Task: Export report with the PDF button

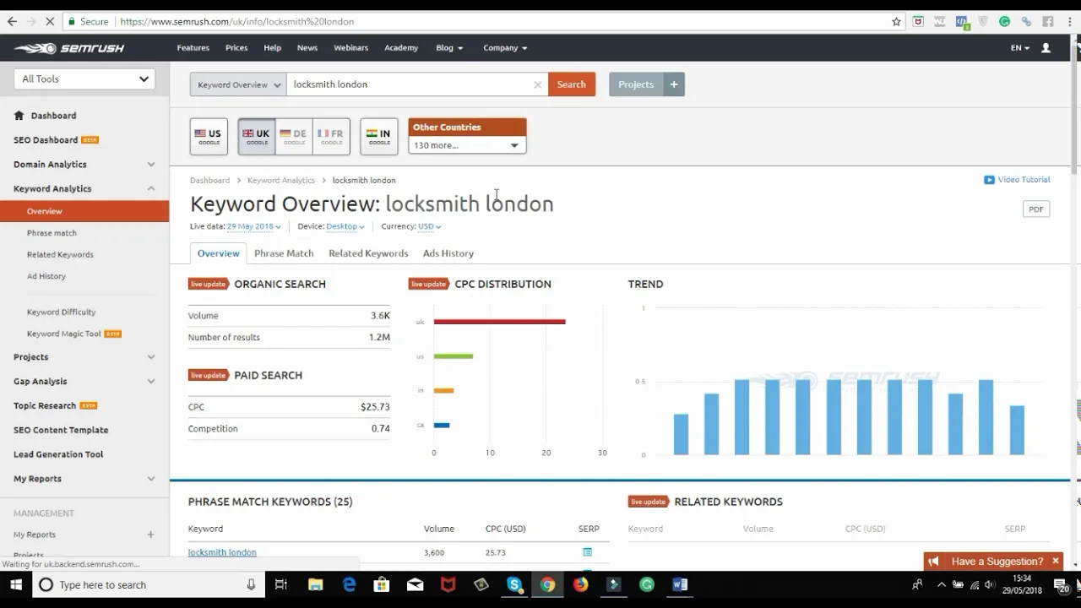Action: point(1036,209)
